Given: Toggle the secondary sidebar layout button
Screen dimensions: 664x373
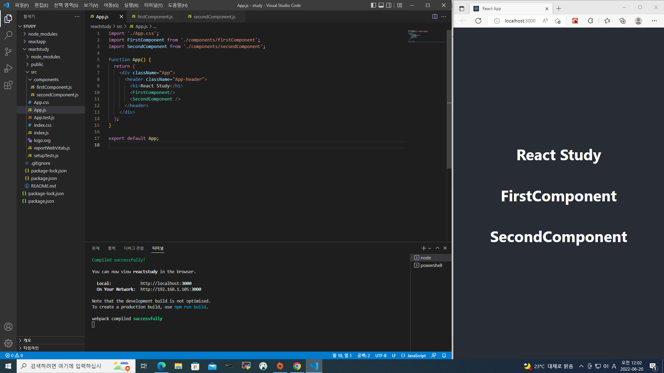Looking at the screenshot, I should coord(389,5).
